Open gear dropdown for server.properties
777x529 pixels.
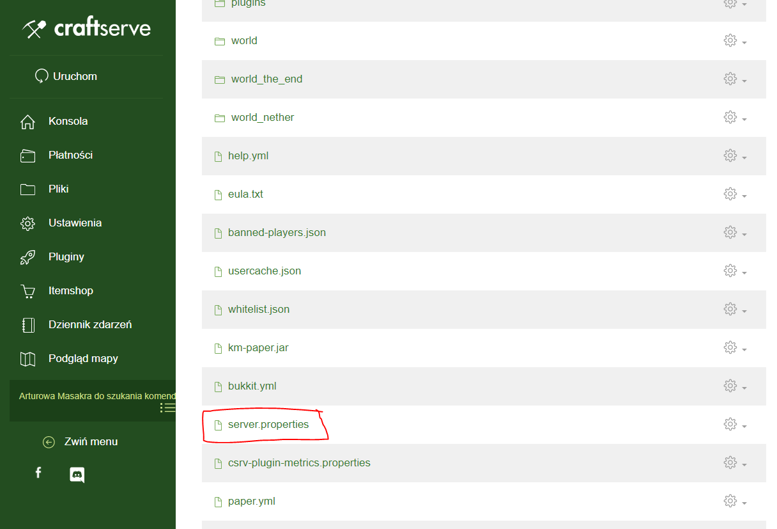pos(734,425)
